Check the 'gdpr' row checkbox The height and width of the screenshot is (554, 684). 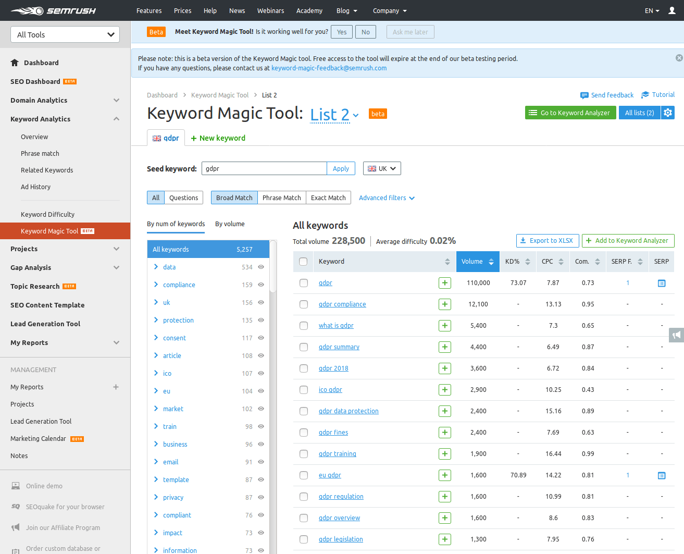click(x=303, y=283)
